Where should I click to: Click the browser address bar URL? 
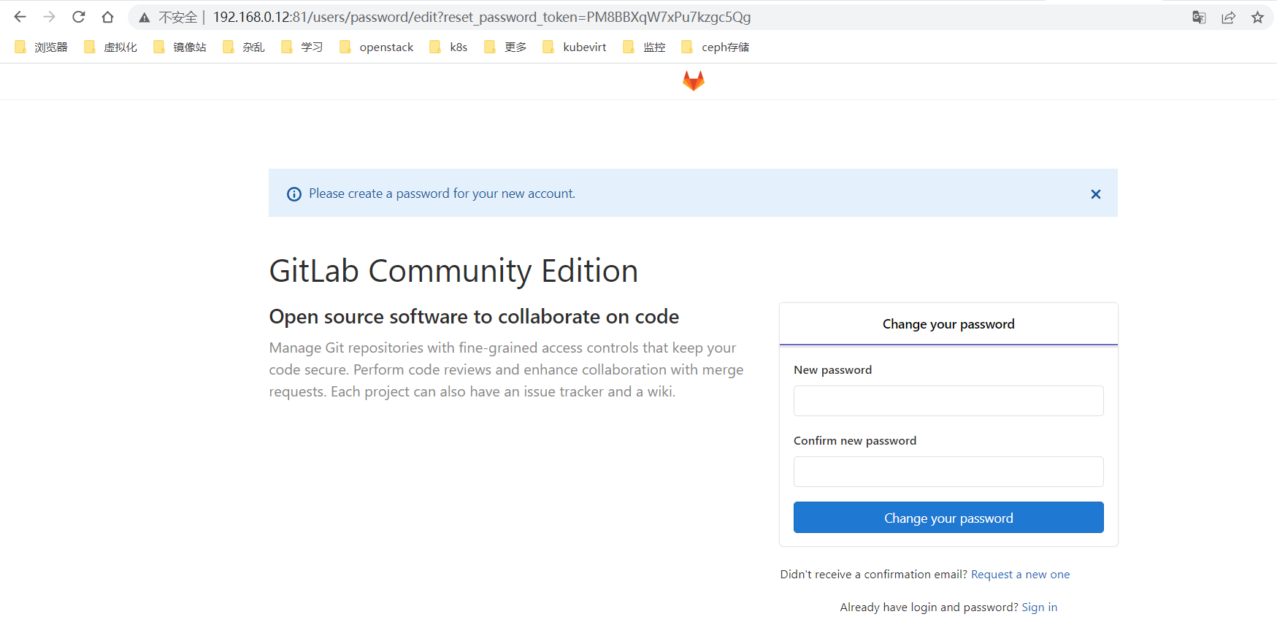[x=482, y=18]
